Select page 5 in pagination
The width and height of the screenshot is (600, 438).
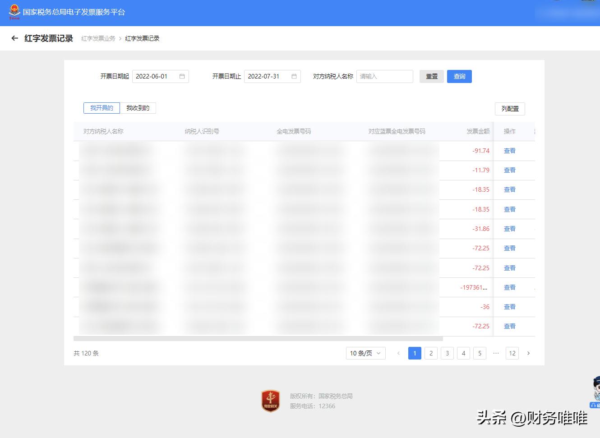[x=480, y=353]
